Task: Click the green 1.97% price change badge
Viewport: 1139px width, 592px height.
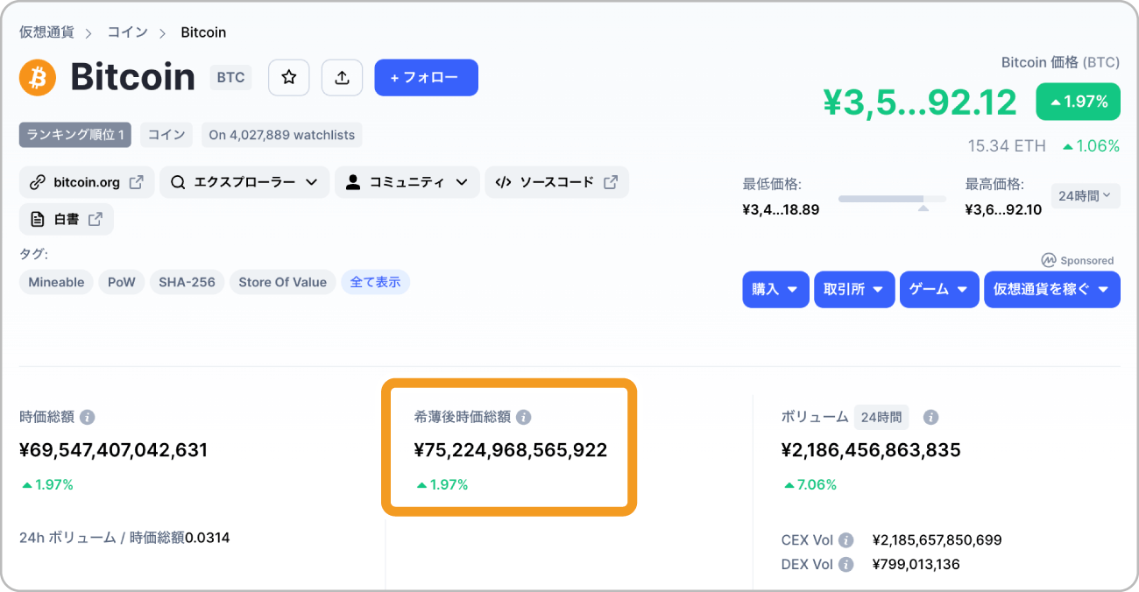Action: point(1078,102)
